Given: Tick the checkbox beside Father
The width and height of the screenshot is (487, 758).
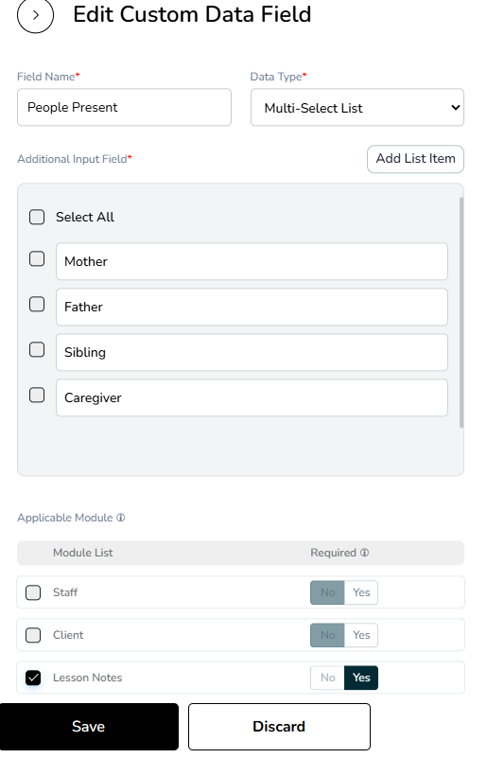Looking at the screenshot, I should pyautogui.click(x=37, y=304).
